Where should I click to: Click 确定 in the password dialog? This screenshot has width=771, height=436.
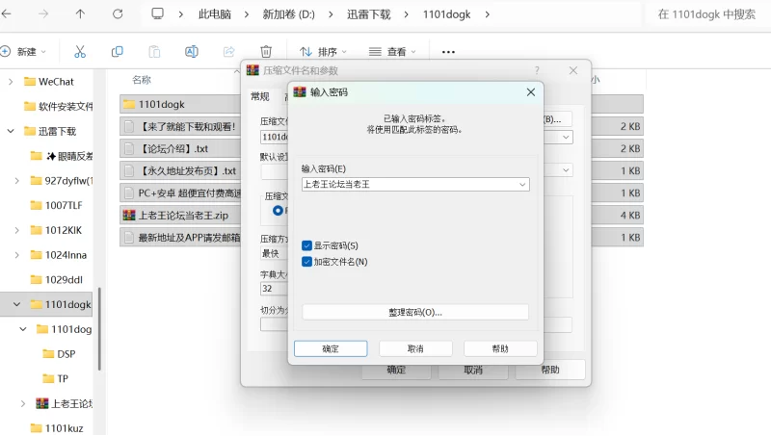click(330, 348)
